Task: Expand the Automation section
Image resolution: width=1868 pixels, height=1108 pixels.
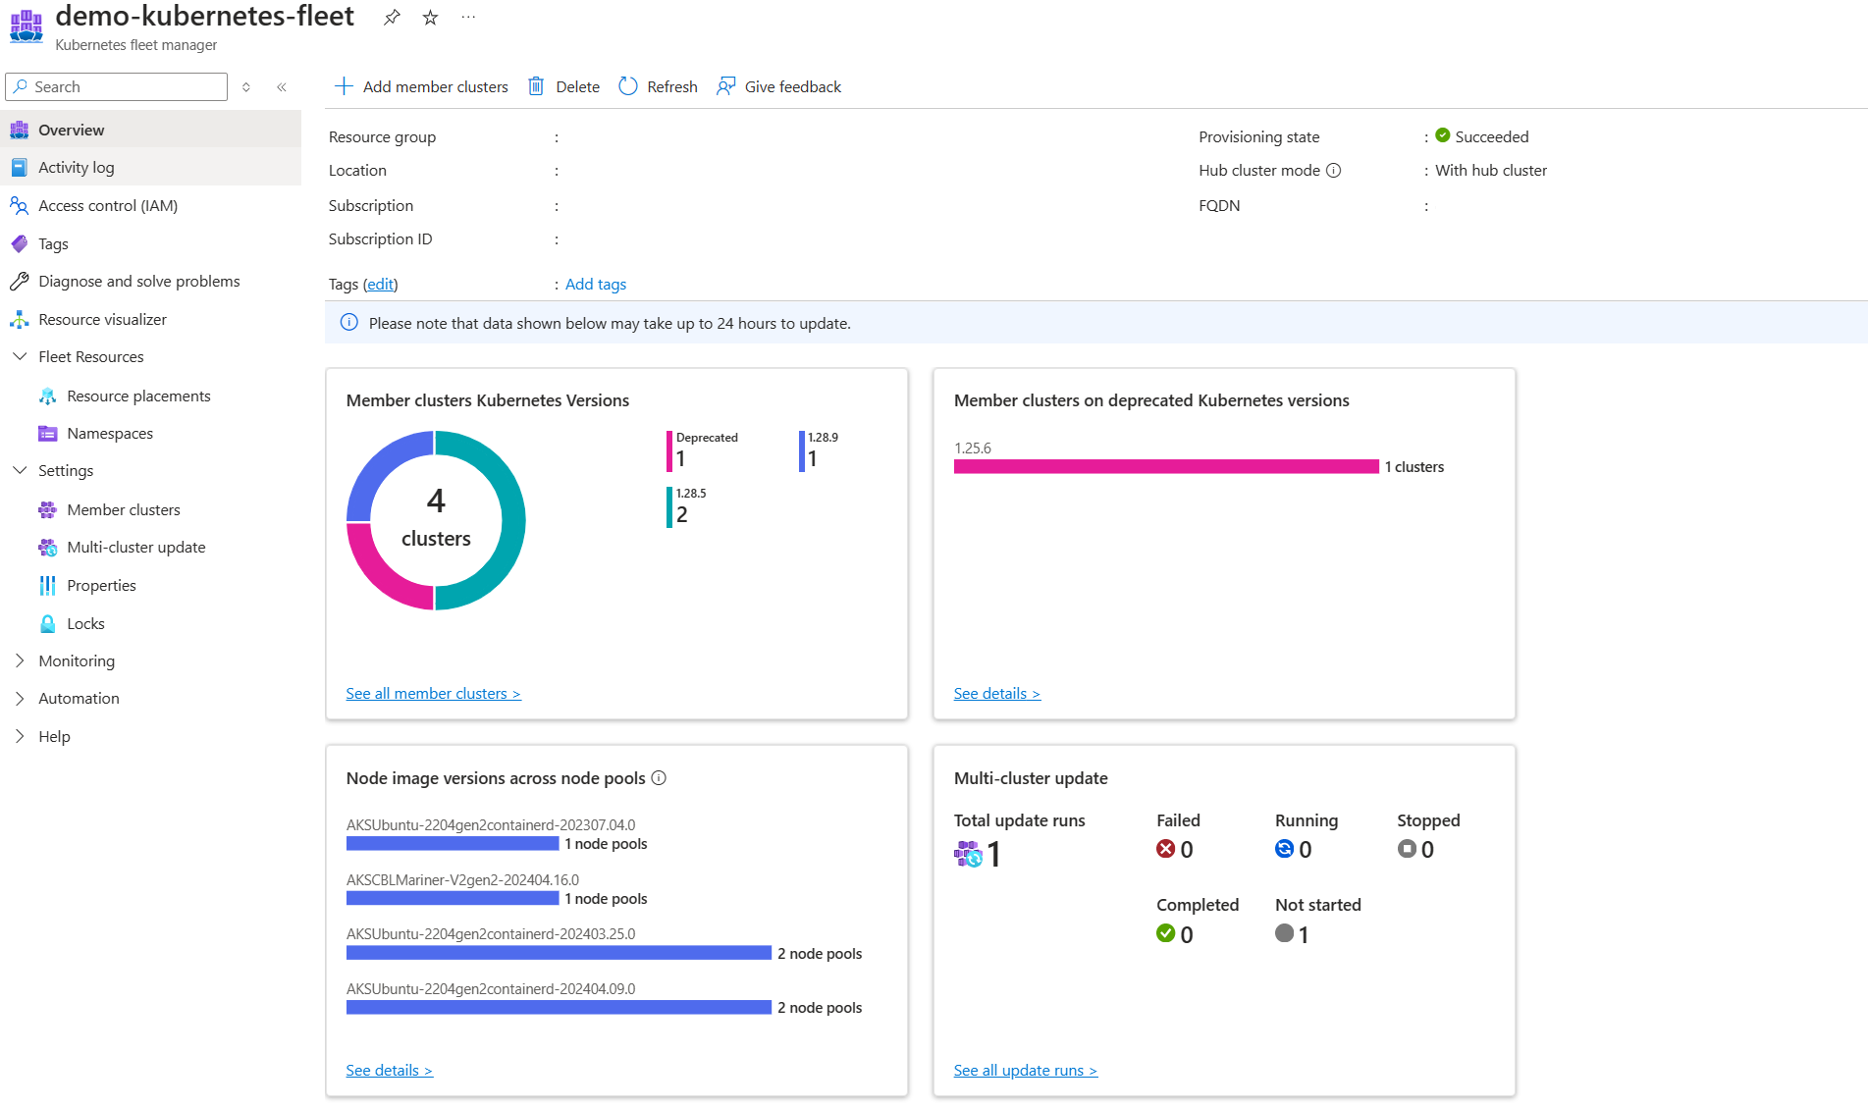Action: (20, 699)
